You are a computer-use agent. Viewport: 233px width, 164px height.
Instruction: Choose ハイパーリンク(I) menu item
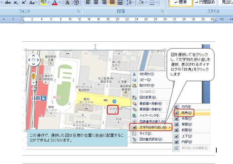(152, 116)
